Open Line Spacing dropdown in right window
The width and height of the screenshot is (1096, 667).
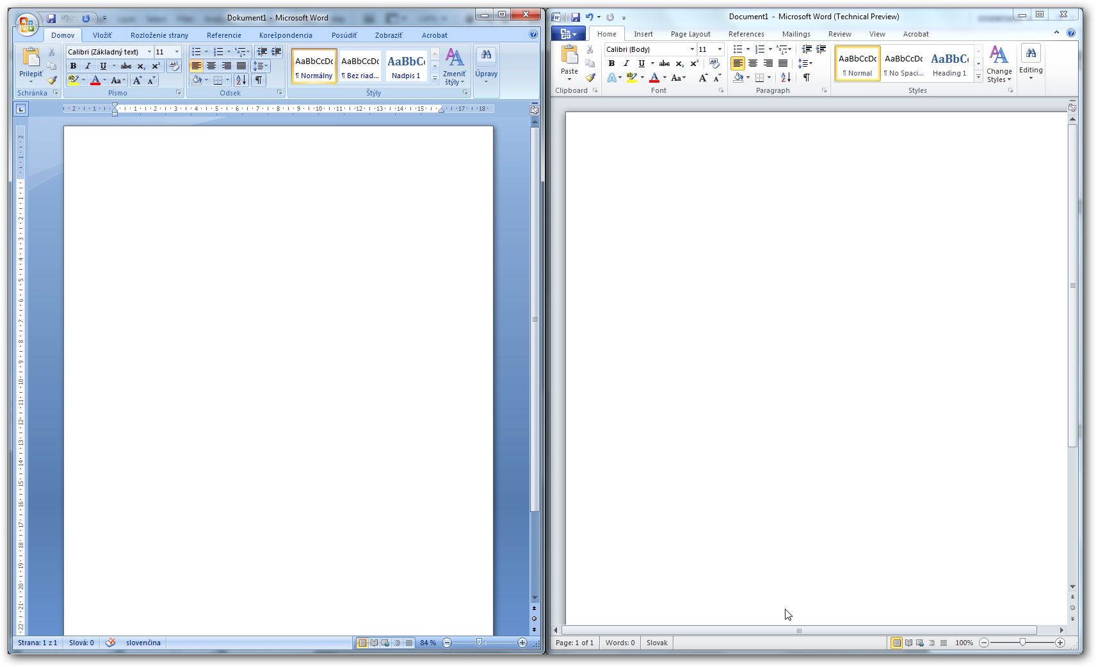[805, 63]
